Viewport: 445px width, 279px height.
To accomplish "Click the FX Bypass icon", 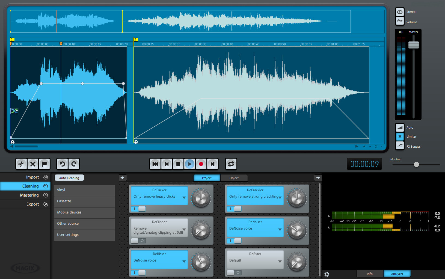I will pos(400,146).
